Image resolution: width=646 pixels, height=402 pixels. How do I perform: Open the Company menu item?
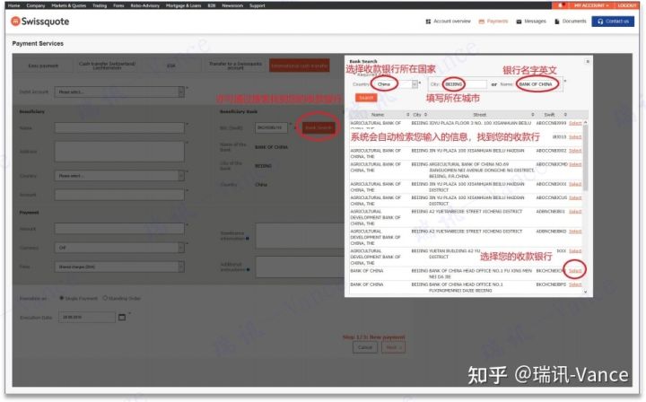pos(35,5)
